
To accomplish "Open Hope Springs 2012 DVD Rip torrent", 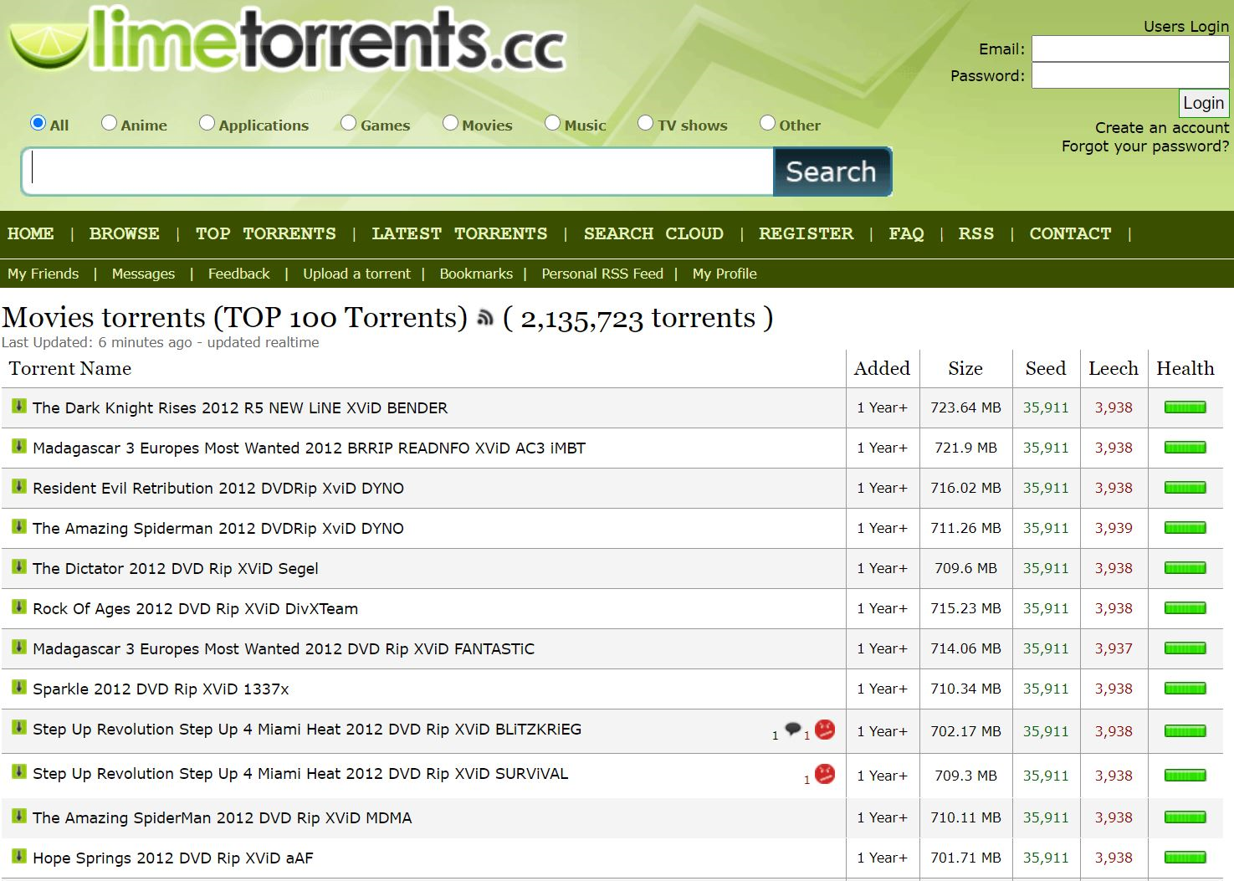I will pyautogui.click(x=173, y=858).
